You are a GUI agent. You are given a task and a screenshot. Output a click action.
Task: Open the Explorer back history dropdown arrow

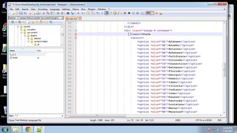(x=16, y=22)
